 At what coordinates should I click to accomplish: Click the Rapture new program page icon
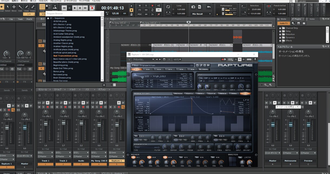(197, 65)
